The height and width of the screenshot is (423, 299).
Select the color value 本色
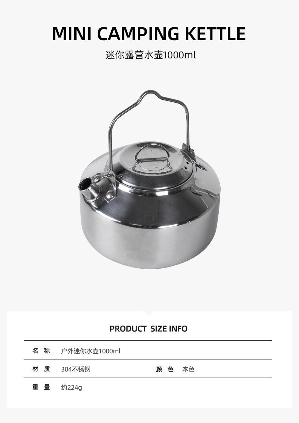[x=188, y=369]
